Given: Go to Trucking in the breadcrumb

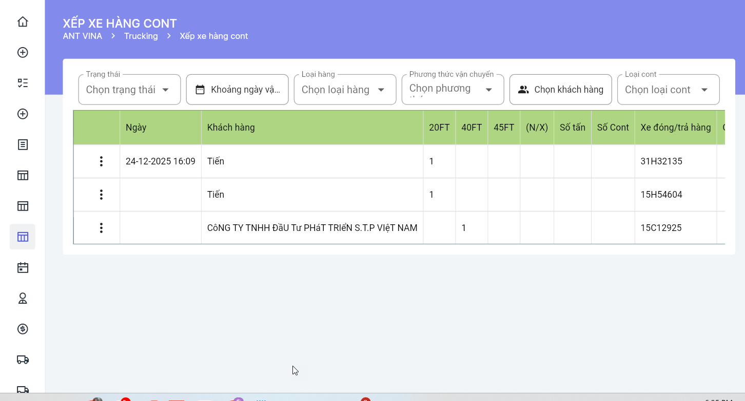Looking at the screenshot, I should pyautogui.click(x=141, y=36).
